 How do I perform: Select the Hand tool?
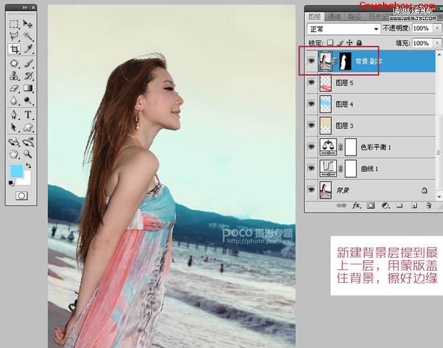click(14, 154)
